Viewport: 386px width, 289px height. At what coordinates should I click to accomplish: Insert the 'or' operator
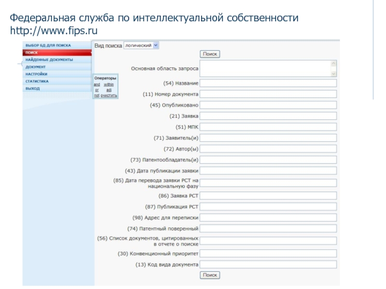[x=97, y=90]
